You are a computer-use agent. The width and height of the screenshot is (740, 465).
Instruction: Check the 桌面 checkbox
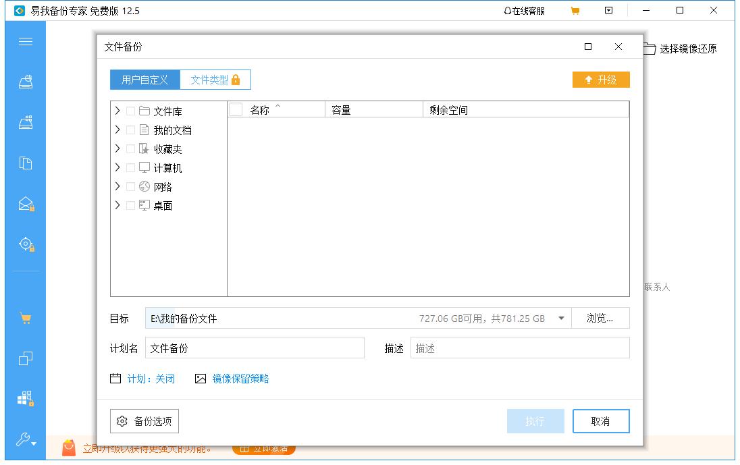(x=131, y=205)
